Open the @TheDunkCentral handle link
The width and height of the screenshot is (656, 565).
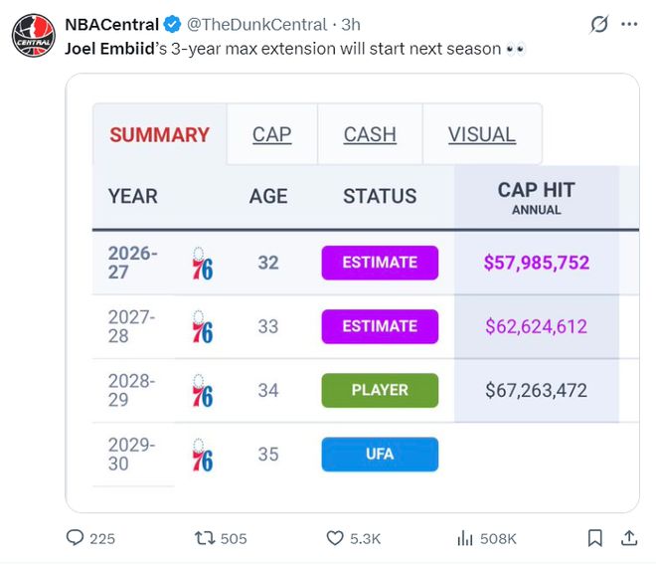(x=256, y=25)
